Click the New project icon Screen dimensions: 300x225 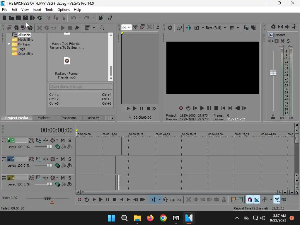tap(4, 18)
